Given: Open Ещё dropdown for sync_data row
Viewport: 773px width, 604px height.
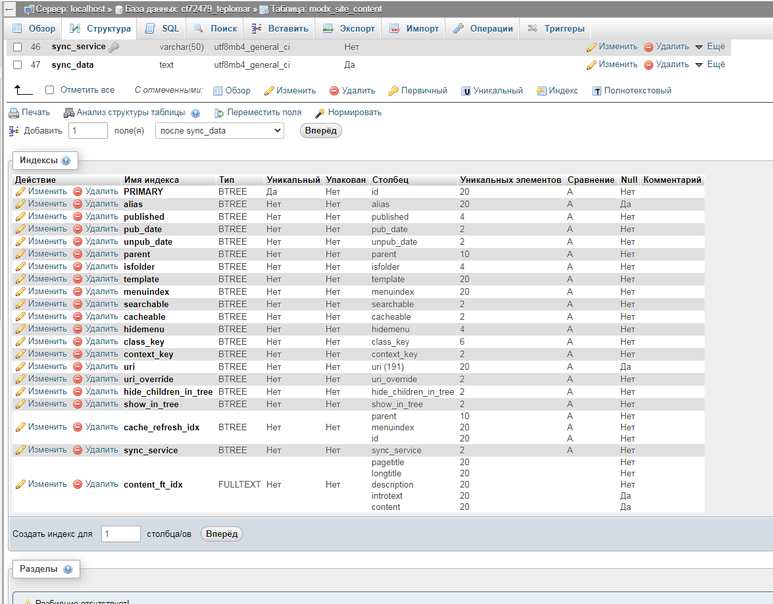Looking at the screenshot, I should pos(710,64).
